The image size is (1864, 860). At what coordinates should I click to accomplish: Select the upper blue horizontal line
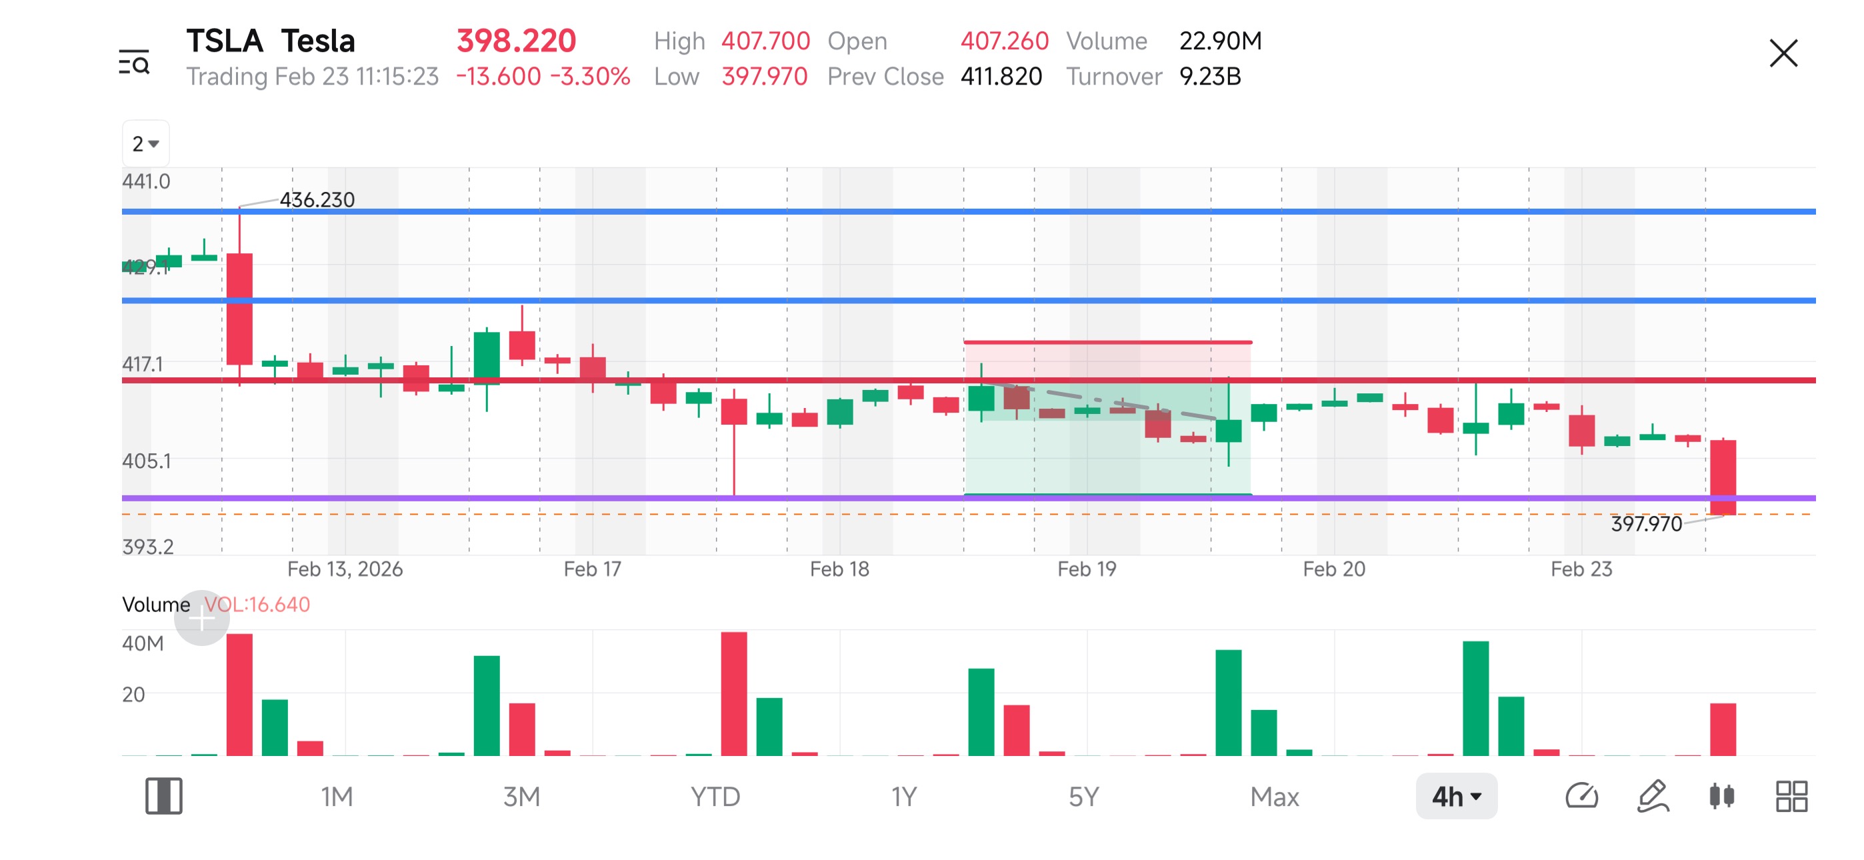(x=968, y=211)
